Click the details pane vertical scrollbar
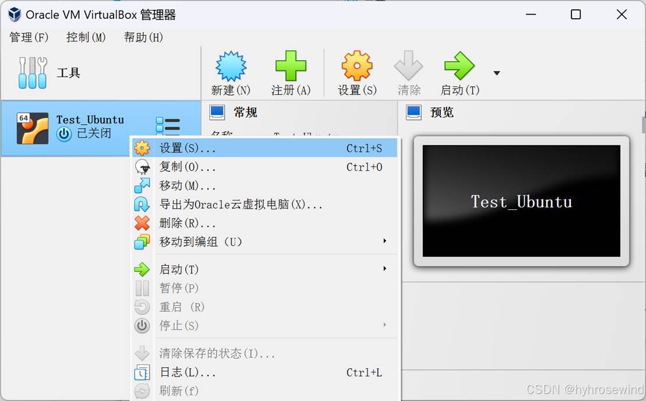The width and height of the screenshot is (646, 401). click(643, 125)
